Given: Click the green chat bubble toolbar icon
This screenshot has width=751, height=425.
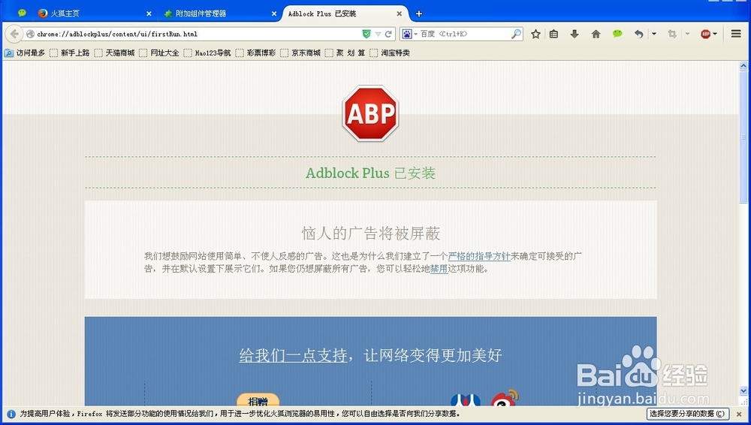Looking at the screenshot, I should 617,34.
